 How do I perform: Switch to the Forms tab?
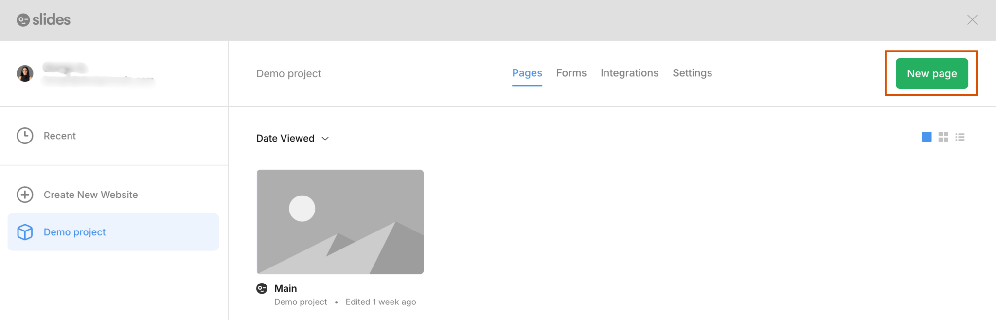(571, 73)
